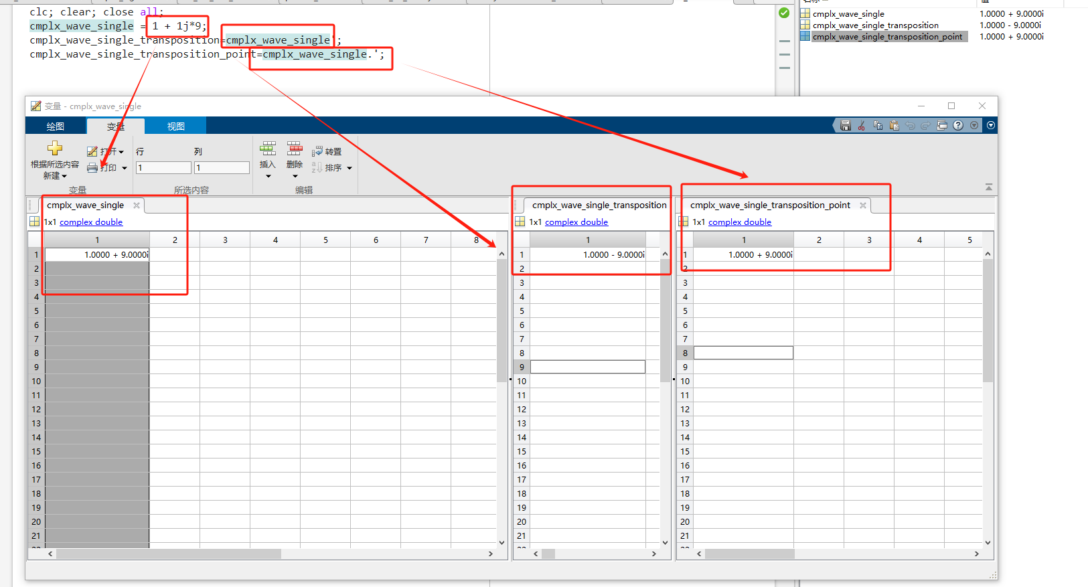The width and height of the screenshot is (1088, 587).
Task: Click complex double link in transposition pane
Action: coord(576,222)
